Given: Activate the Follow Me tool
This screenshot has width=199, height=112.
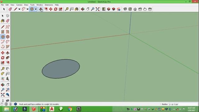Looking at the screenshot, I should (7, 58).
